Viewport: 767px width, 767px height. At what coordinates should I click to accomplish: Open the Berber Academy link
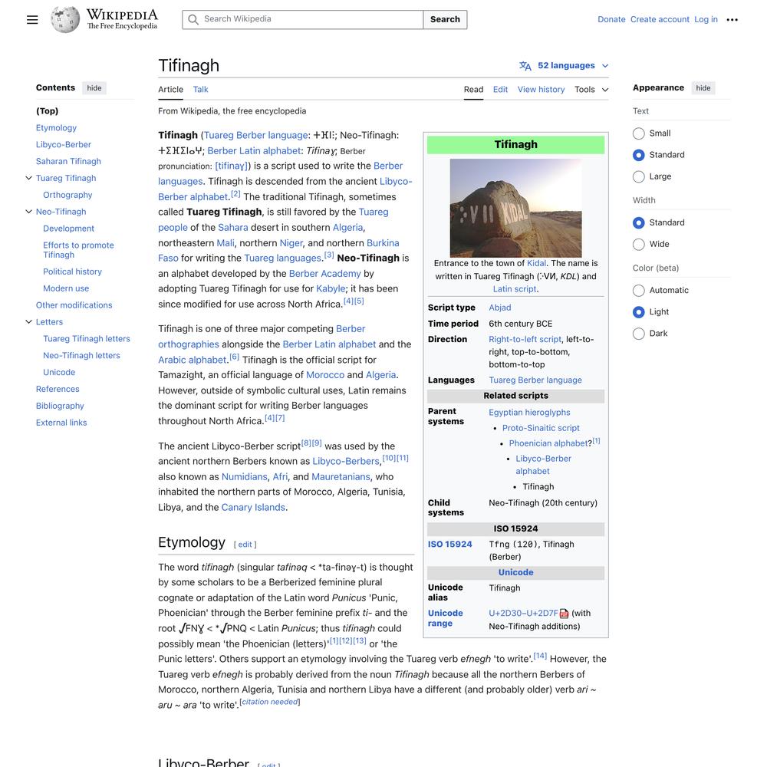(324, 274)
